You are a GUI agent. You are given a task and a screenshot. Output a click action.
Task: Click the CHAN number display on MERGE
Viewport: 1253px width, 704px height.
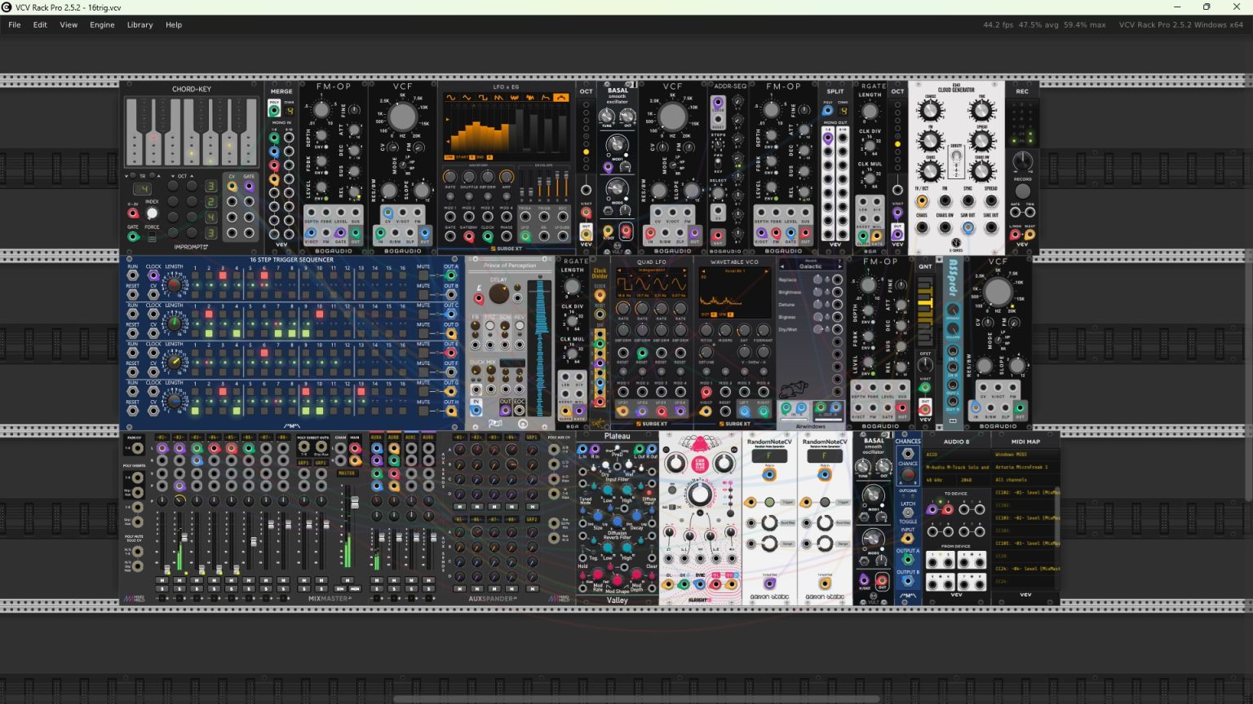(289, 112)
